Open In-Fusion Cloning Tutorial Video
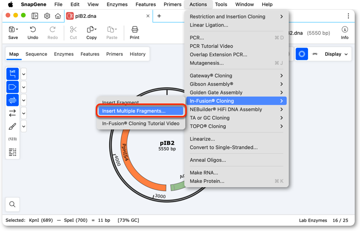Viewport: 360px width, 231px height. [x=141, y=123]
